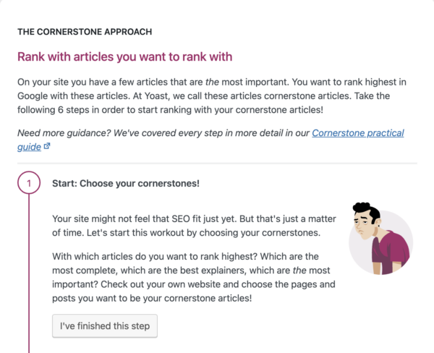The height and width of the screenshot is (353, 434).
Task: Click the step 1 circle marker
Action: [x=29, y=184]
